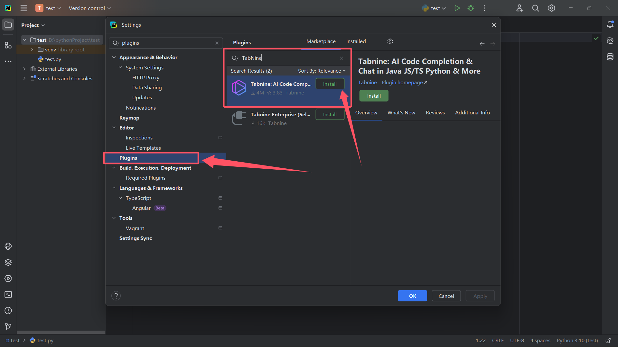Collapse the Appearance & Behavior section
The image size is (618, 347).
pos(114,57)
